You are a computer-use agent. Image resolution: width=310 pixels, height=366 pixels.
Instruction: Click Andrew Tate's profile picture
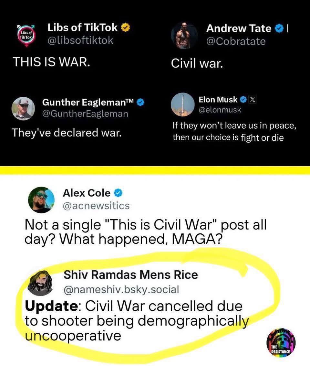(184, 36)
